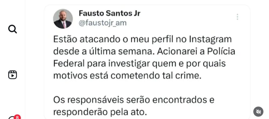
Task: Click the name Fausto Santos Jr
Action: click(x=109, y=13)
